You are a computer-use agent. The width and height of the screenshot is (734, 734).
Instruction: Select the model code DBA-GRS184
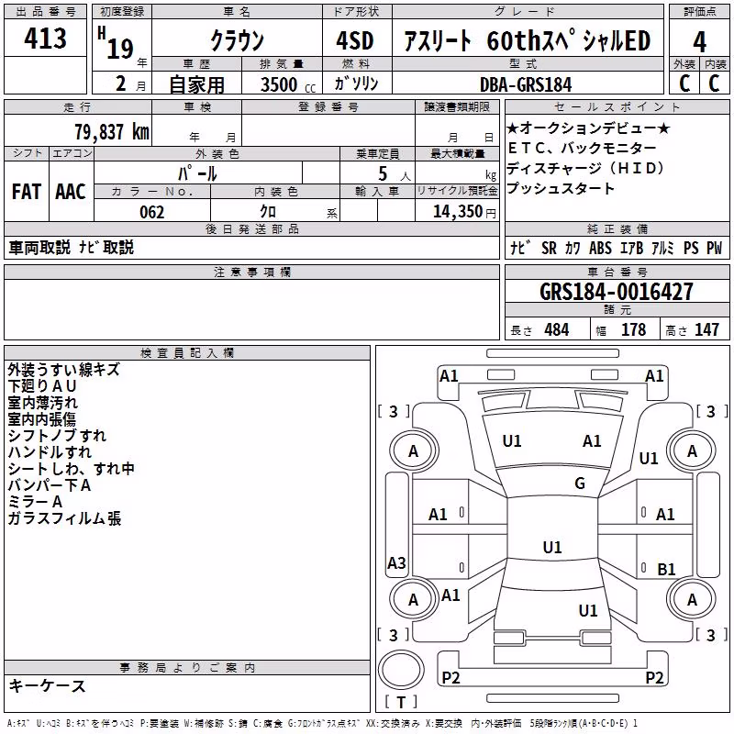click(x=526, y=84)
